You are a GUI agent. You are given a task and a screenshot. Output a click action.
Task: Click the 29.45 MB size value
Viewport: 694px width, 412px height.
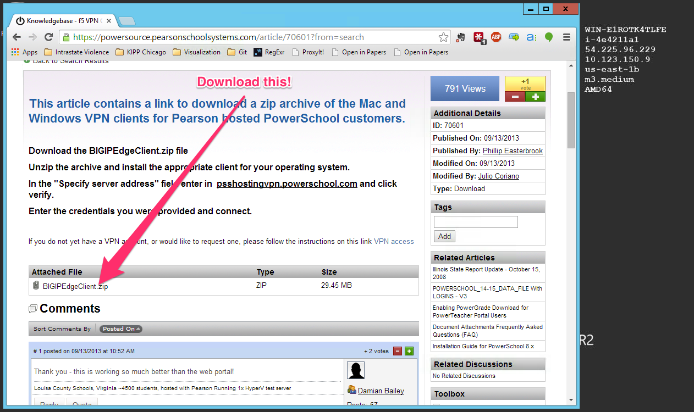(x=337, y=286)
